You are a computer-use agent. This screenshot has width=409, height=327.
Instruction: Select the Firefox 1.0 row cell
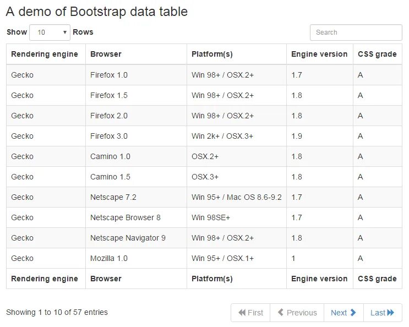[136, 75]
